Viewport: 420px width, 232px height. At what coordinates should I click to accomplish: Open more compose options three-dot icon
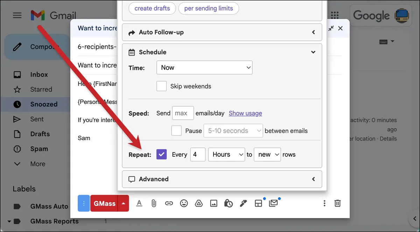pos(324,203)
